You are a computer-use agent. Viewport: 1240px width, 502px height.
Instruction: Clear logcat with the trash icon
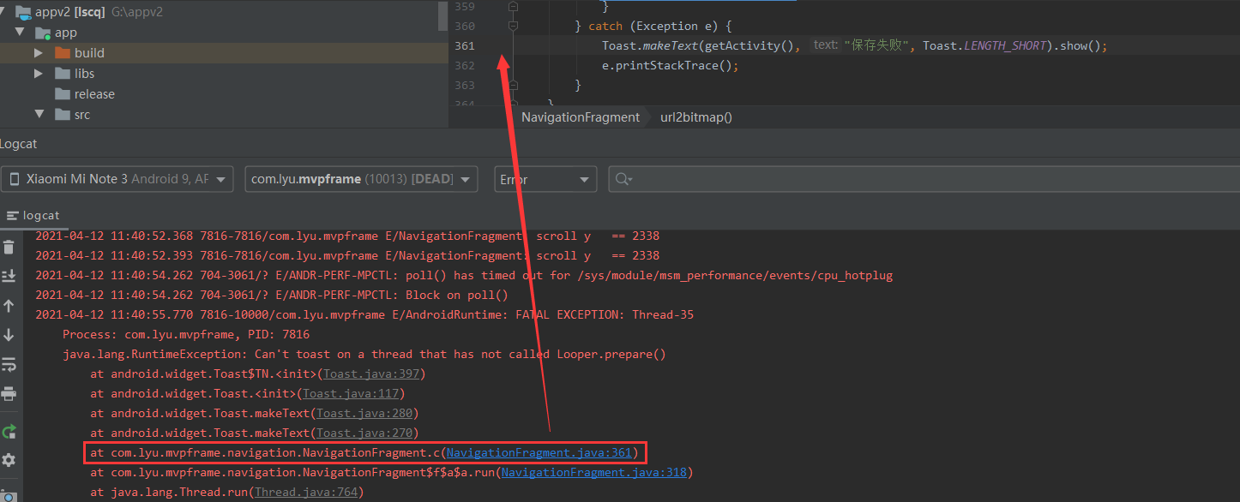9,248
